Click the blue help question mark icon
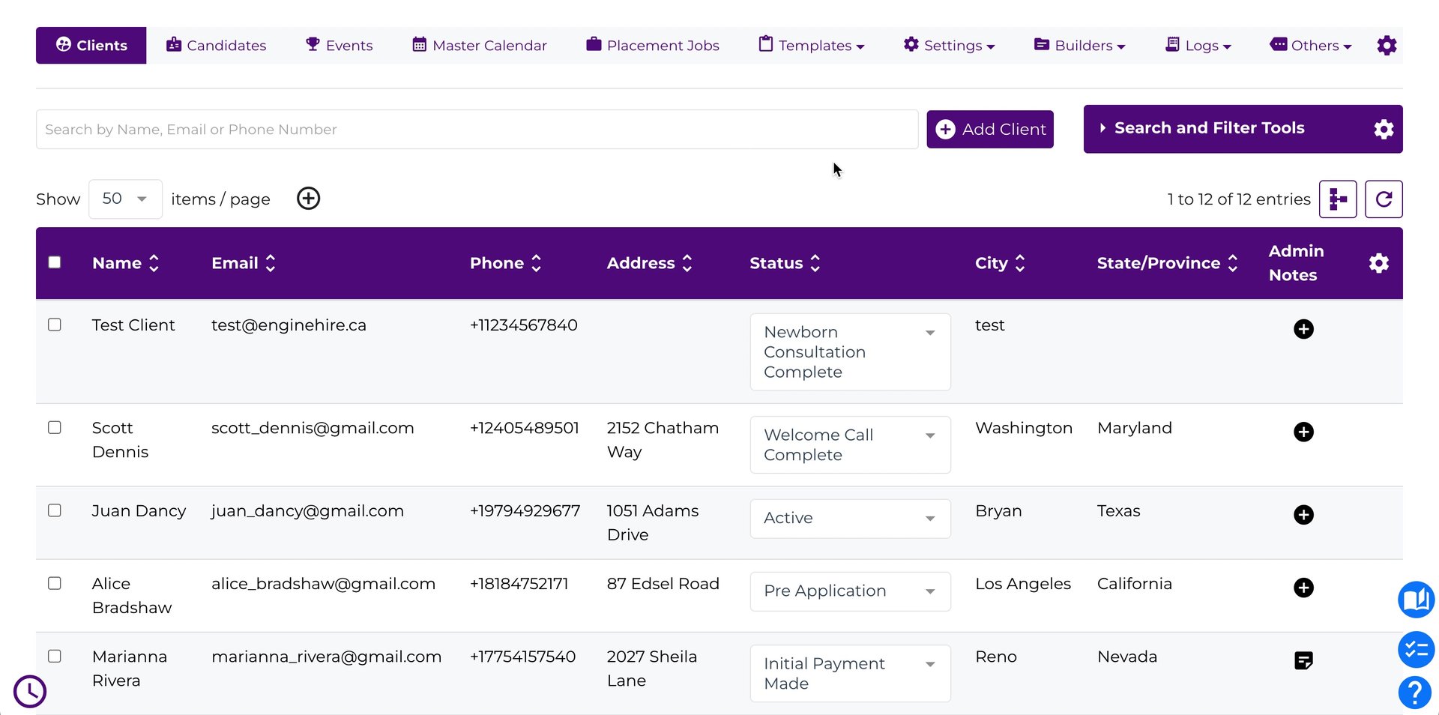The height and width of the screenshot is (715, 1439). [1415, 692]
